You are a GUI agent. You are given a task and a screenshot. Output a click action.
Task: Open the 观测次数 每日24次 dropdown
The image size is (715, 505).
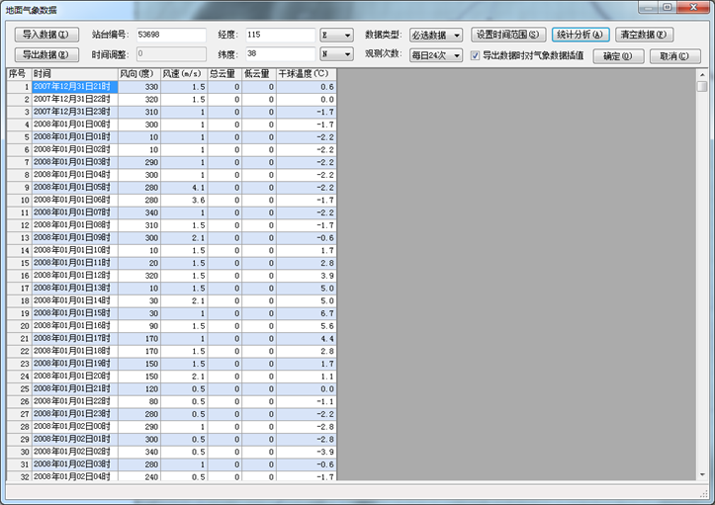[x=436, y=55]
